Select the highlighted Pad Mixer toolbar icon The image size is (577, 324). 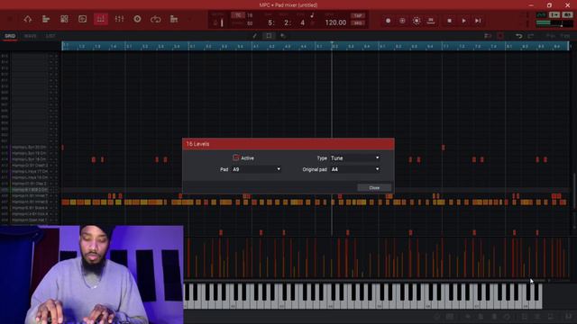(100, 19)
